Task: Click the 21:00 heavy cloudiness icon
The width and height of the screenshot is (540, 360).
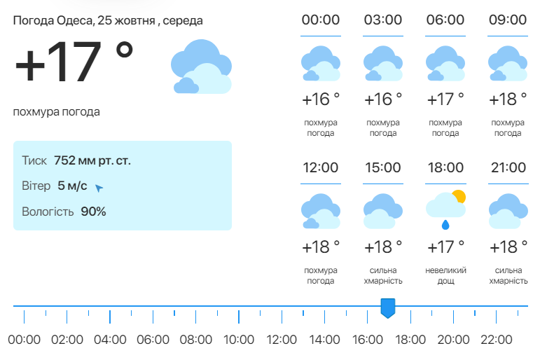Action: 508,212
